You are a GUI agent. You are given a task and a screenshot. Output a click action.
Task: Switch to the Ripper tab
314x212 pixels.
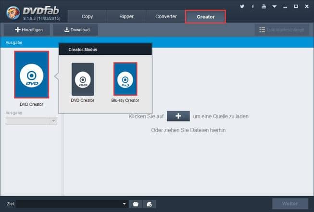[x=126, y=16]
